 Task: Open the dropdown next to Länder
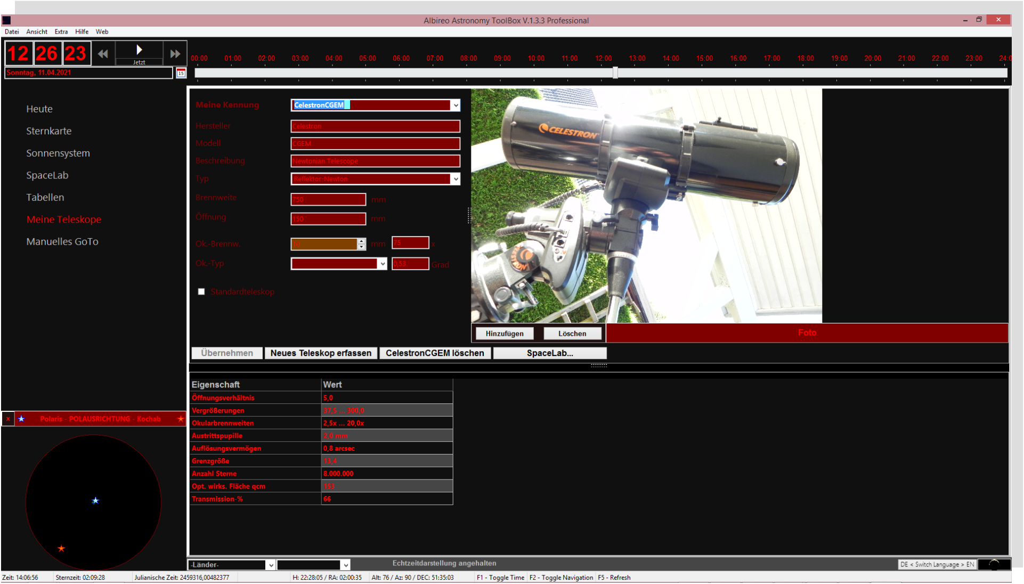click(x=345, y=565)
